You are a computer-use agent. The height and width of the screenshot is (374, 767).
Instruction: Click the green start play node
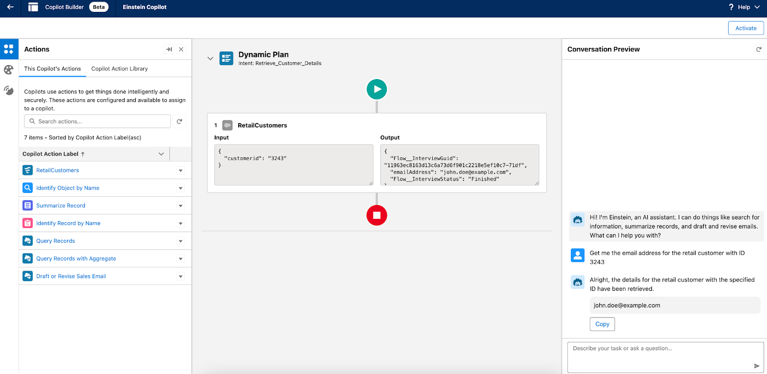(x=377, y=90)
